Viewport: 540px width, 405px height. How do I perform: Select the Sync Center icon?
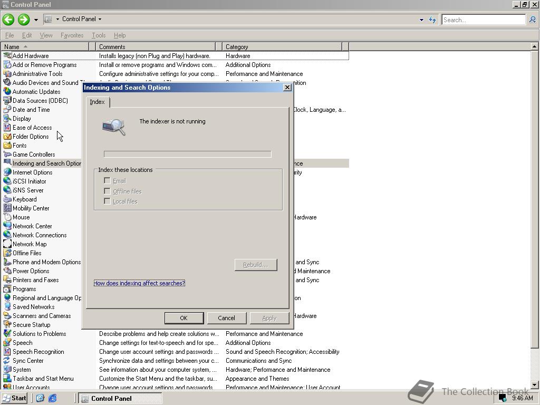[x=7, y=360]
